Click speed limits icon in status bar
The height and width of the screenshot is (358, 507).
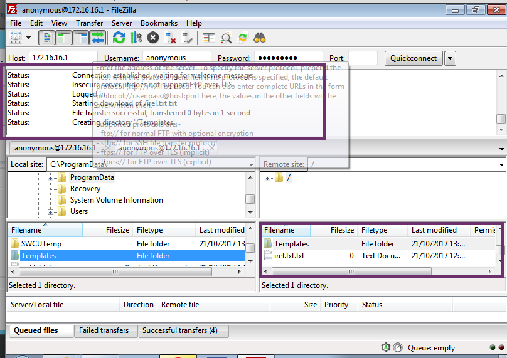click(x=398, y=348)
